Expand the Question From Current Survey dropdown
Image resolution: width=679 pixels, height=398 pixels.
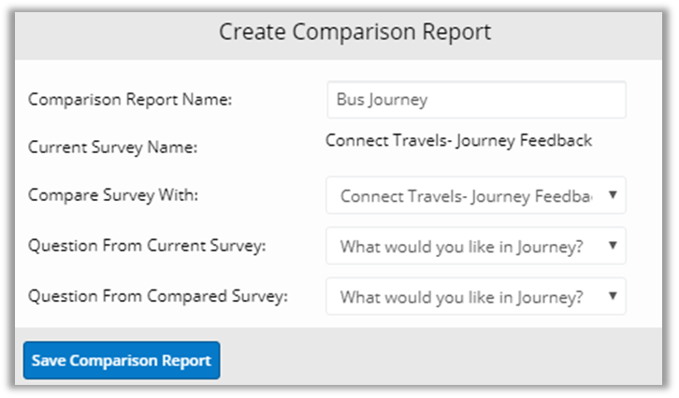(468, 247)
